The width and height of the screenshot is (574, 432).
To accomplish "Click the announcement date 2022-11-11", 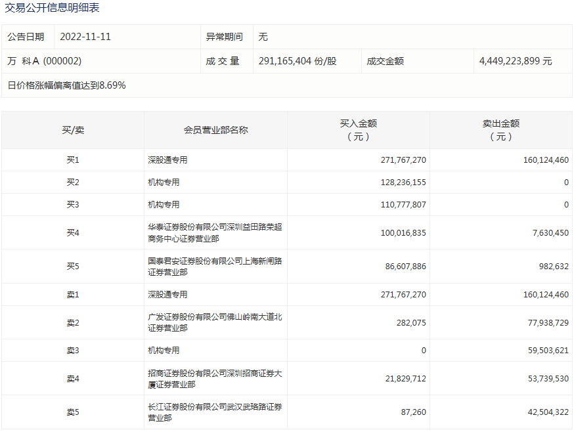I will [x=85, y=37].
